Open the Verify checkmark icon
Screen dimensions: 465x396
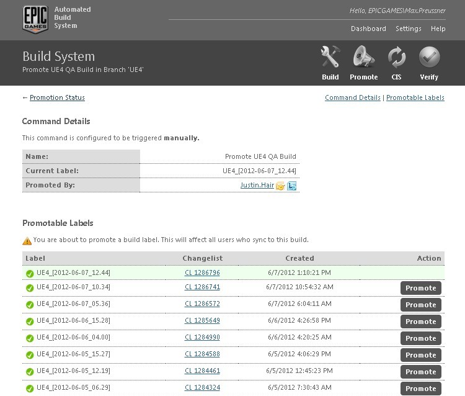429,56
